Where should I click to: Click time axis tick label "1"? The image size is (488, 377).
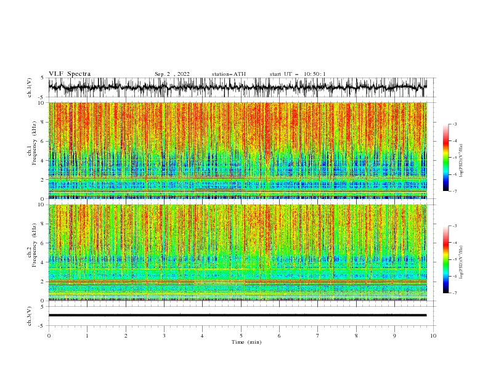(87, 336)
